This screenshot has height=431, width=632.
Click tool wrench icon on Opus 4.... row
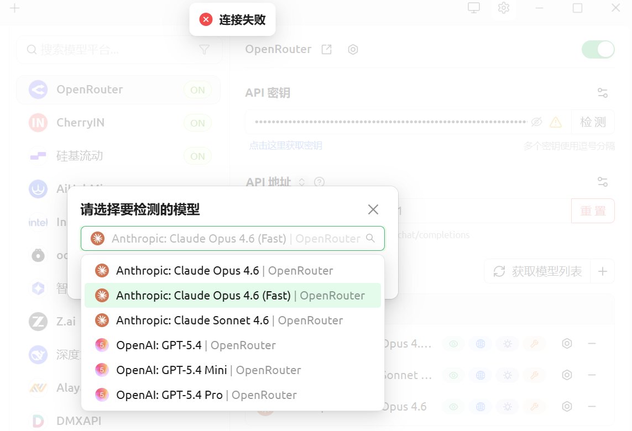pos(535,344)
